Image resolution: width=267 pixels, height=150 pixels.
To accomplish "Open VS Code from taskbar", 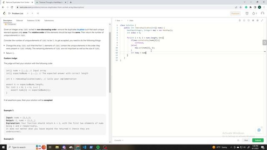I will pos(84,147).
